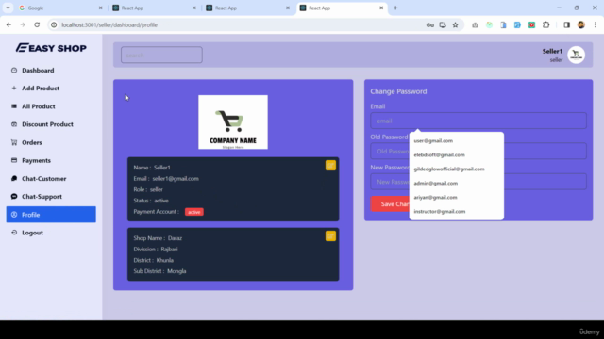
Task: Click the seller1@gmail.com email text
Action: click(176, 179)
